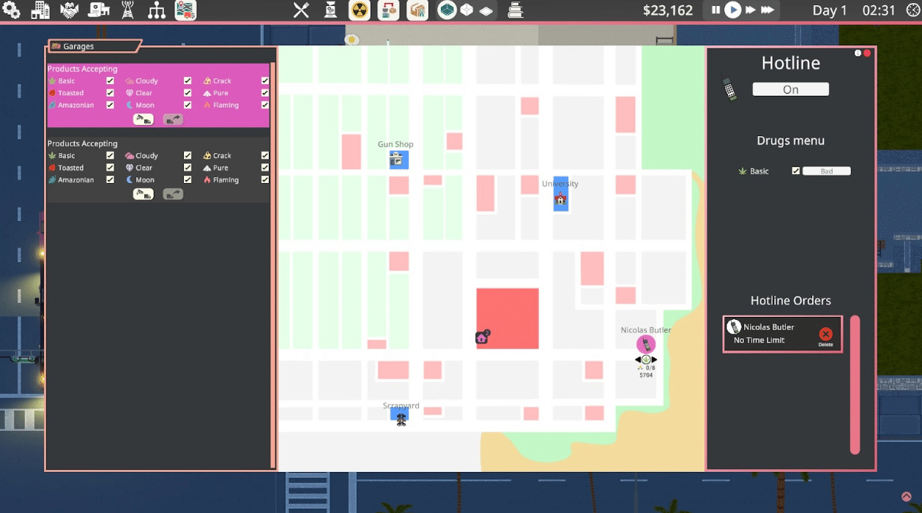Delete Nicolas Butler's hotline order
This screenshot has width=922, height=513.
pyautogui.click(x=826, y=336)
